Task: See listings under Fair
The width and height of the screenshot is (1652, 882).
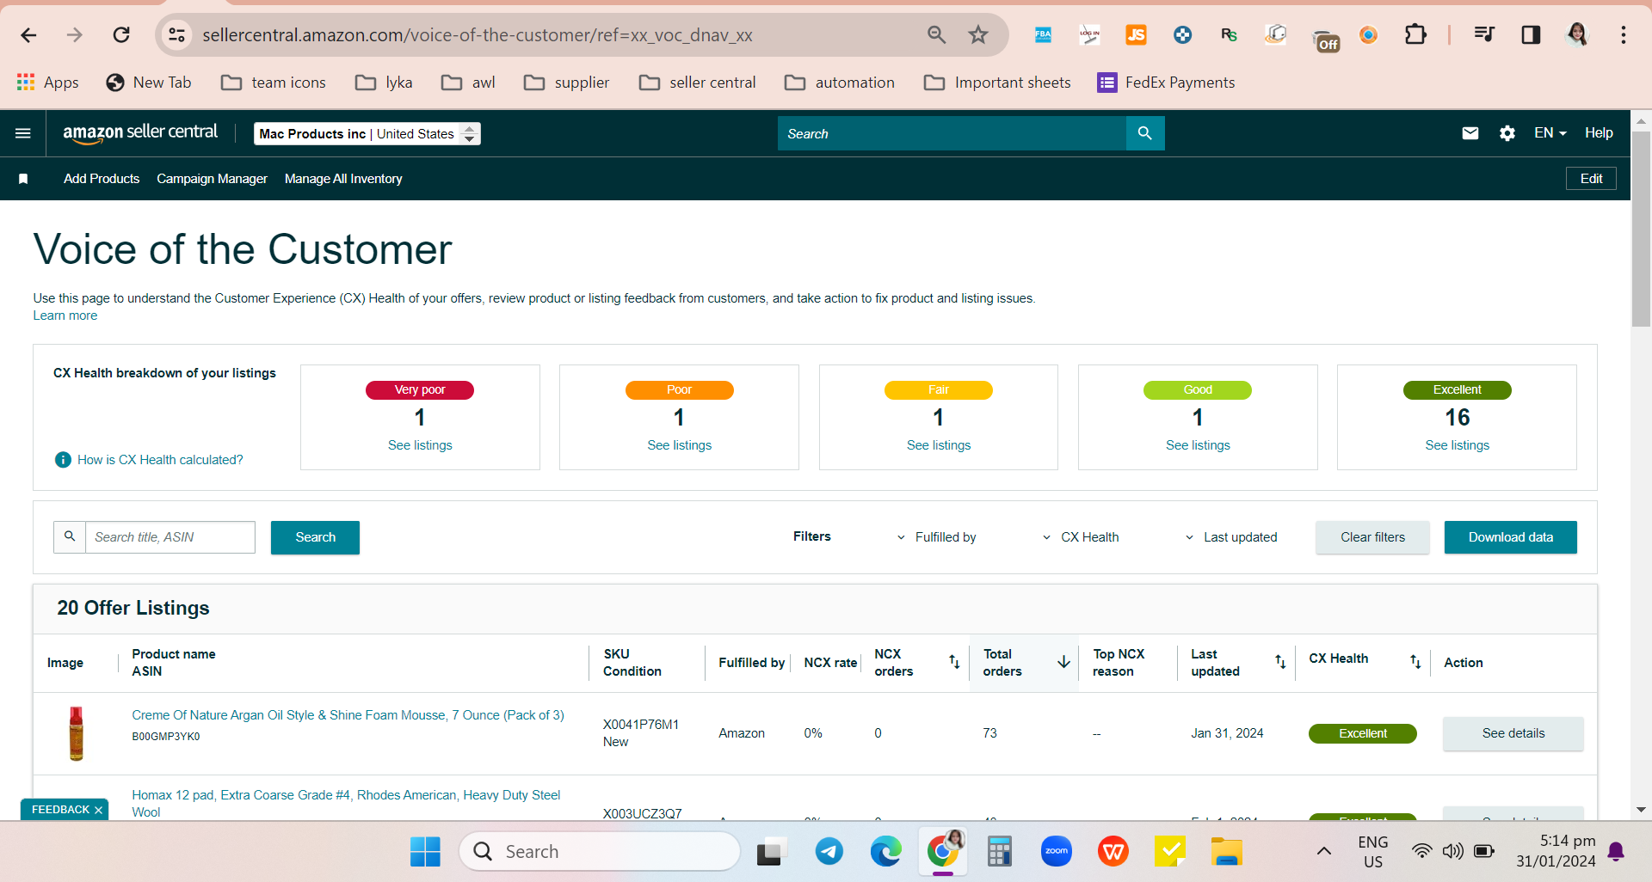Action: [939, 445]
